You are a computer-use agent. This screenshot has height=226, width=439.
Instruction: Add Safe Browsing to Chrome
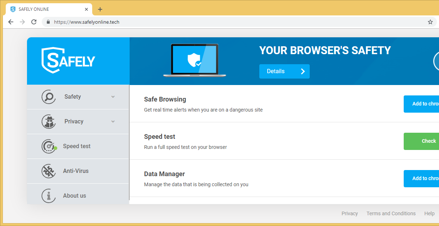[x=421, y=104]
